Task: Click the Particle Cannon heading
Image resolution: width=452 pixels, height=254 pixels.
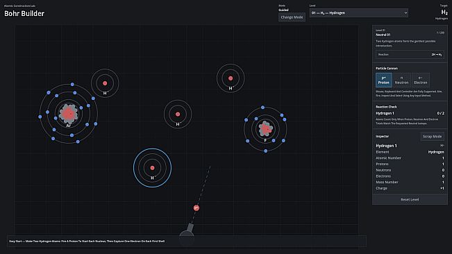Action: pos(387,69)
